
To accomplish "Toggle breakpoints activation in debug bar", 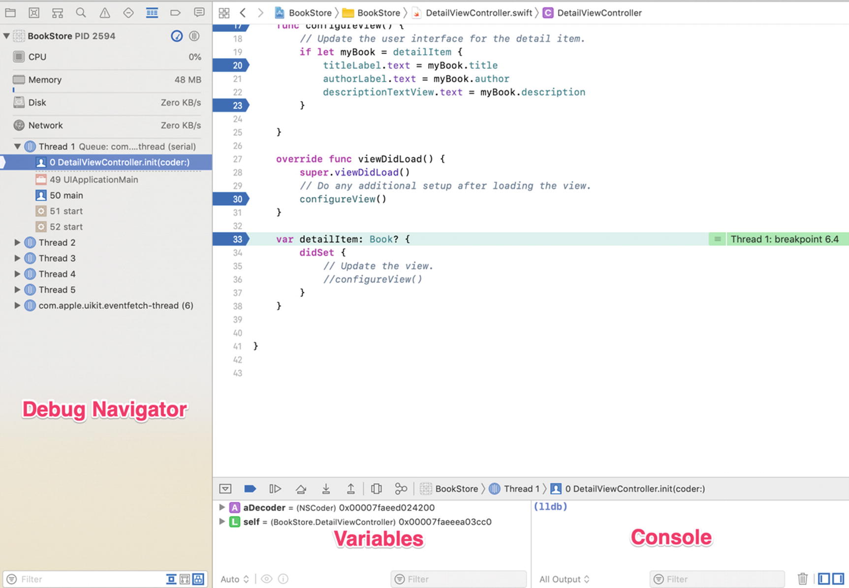I will (250, 489).
